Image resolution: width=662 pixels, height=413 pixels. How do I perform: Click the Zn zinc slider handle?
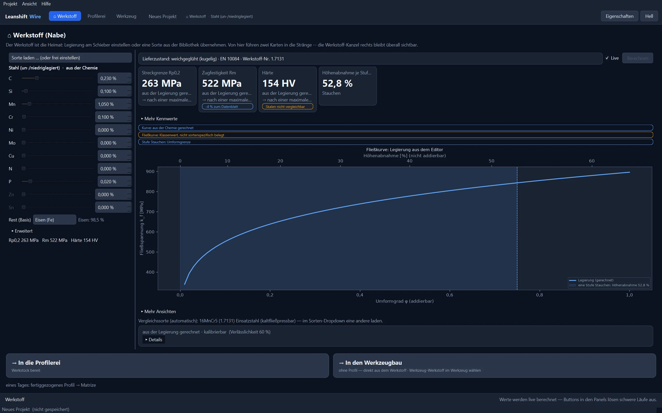[24, 194]
